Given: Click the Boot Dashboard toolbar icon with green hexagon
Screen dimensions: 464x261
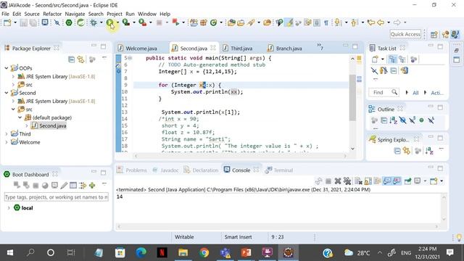Looking at the screenshot, I should pos(69,22).
